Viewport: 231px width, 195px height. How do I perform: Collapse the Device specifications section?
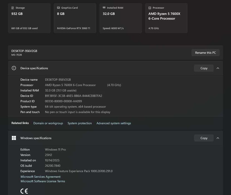(218, 68)
